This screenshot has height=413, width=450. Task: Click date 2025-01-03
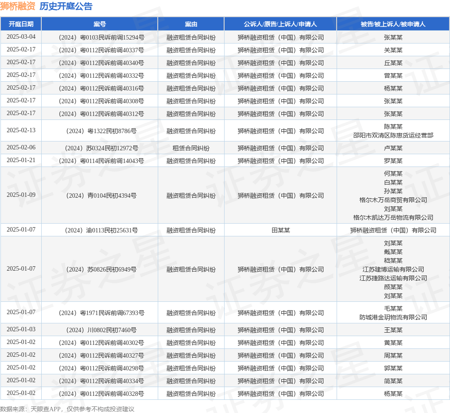tap(21, 330)
